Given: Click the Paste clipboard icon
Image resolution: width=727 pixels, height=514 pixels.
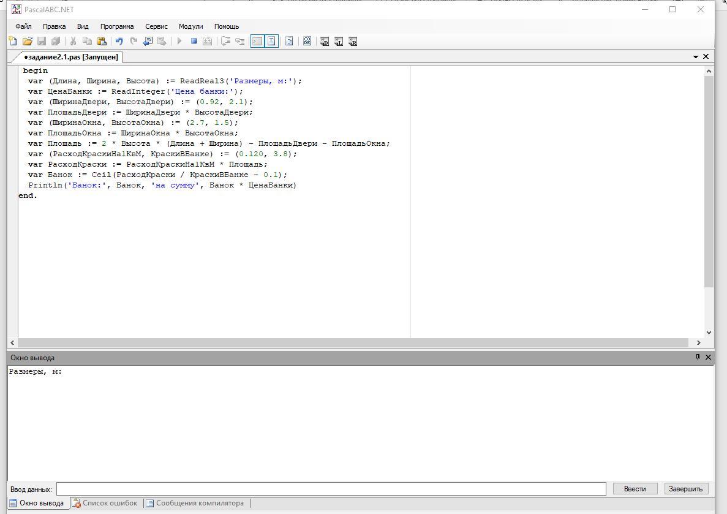Looking at the screenshot, I should coord(102,41).
